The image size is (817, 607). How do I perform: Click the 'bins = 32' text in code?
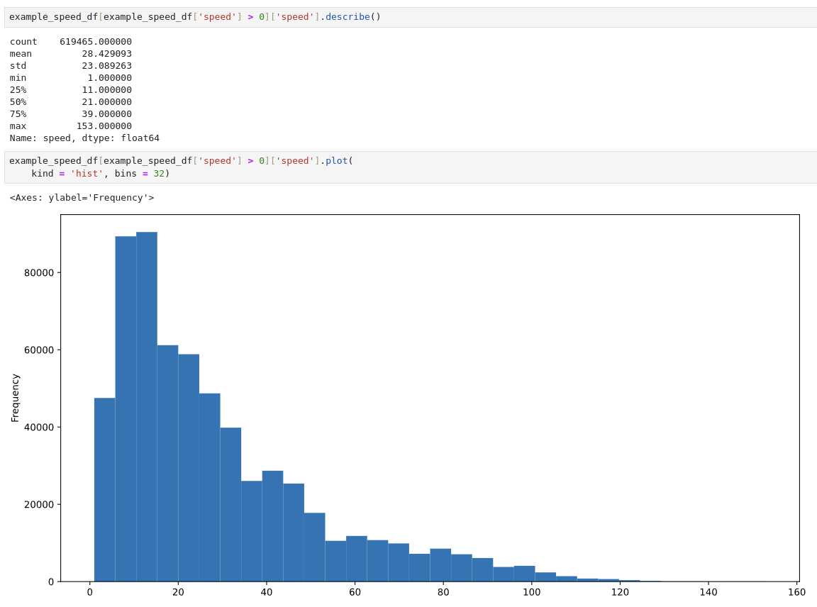[140, 174]
